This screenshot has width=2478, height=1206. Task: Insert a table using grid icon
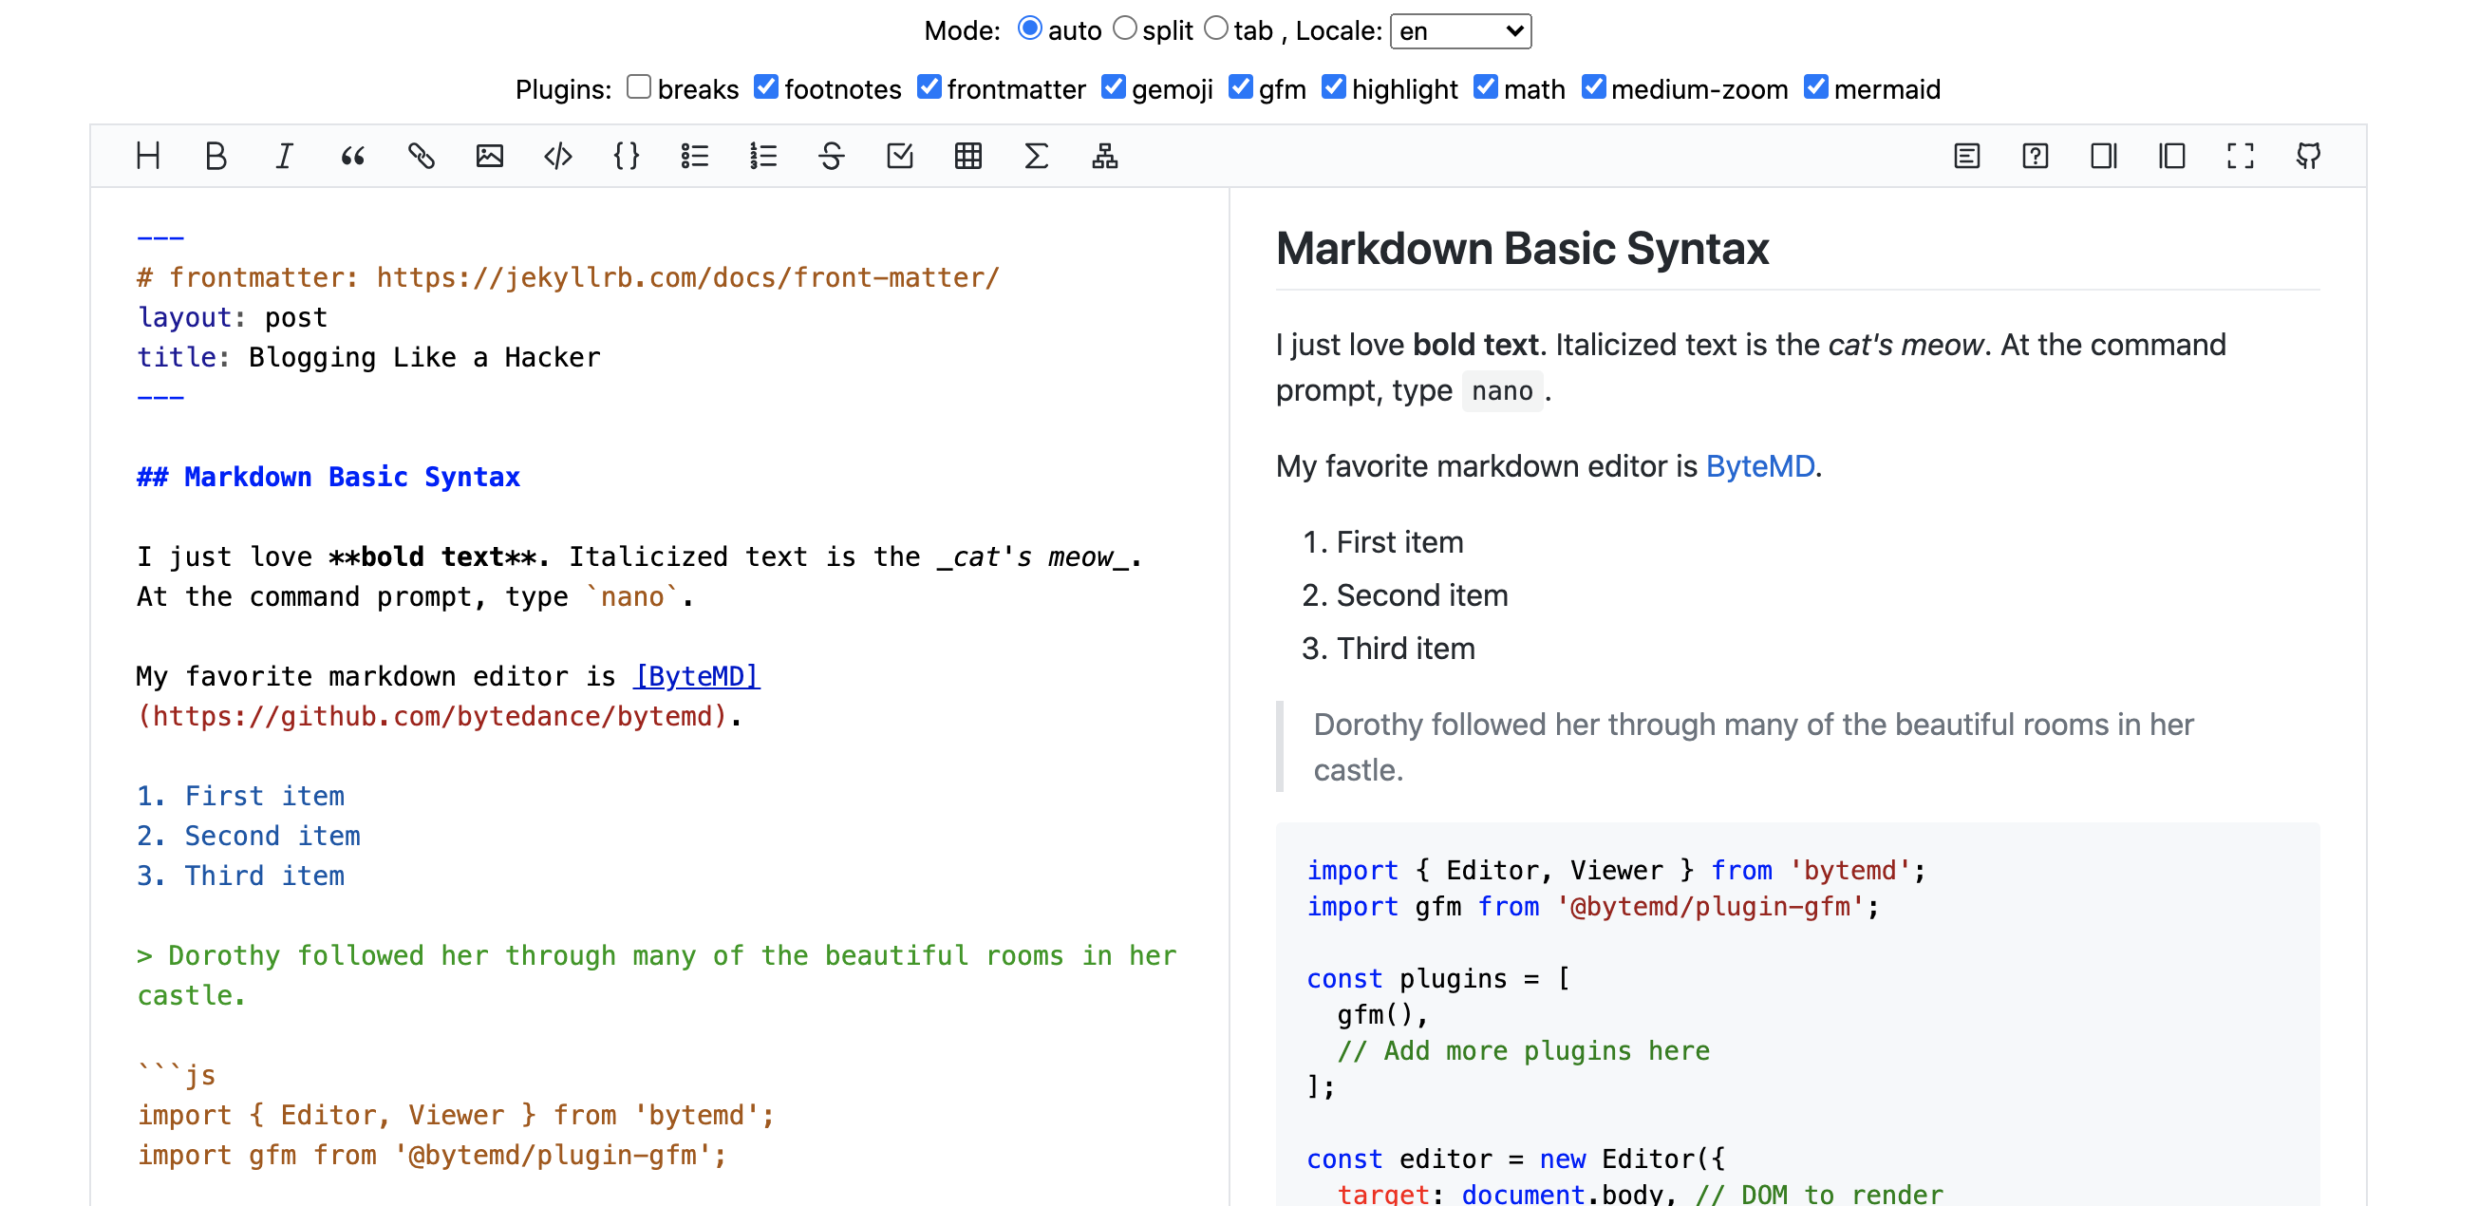click(x=967, y=156)
